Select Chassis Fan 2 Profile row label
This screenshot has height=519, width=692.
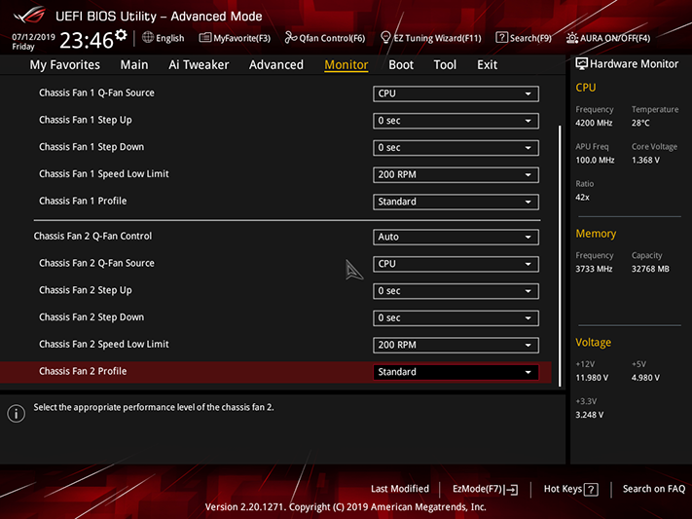83,371
